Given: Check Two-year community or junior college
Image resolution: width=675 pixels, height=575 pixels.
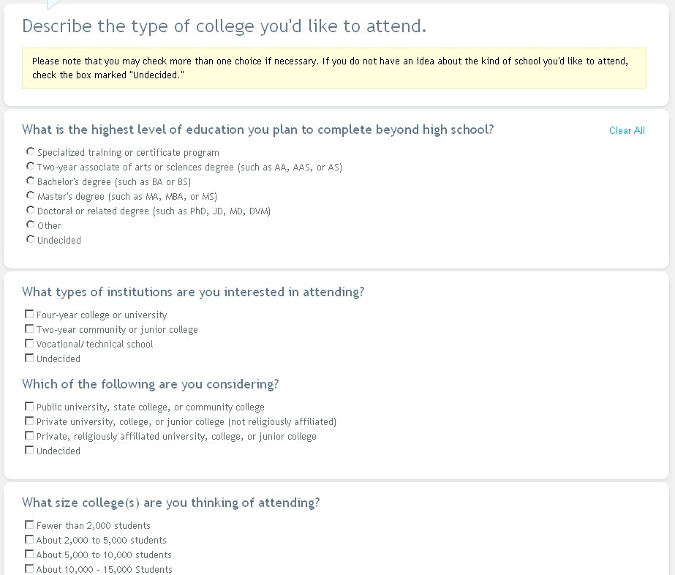Looking at the screenshot, I should (29, 329).
